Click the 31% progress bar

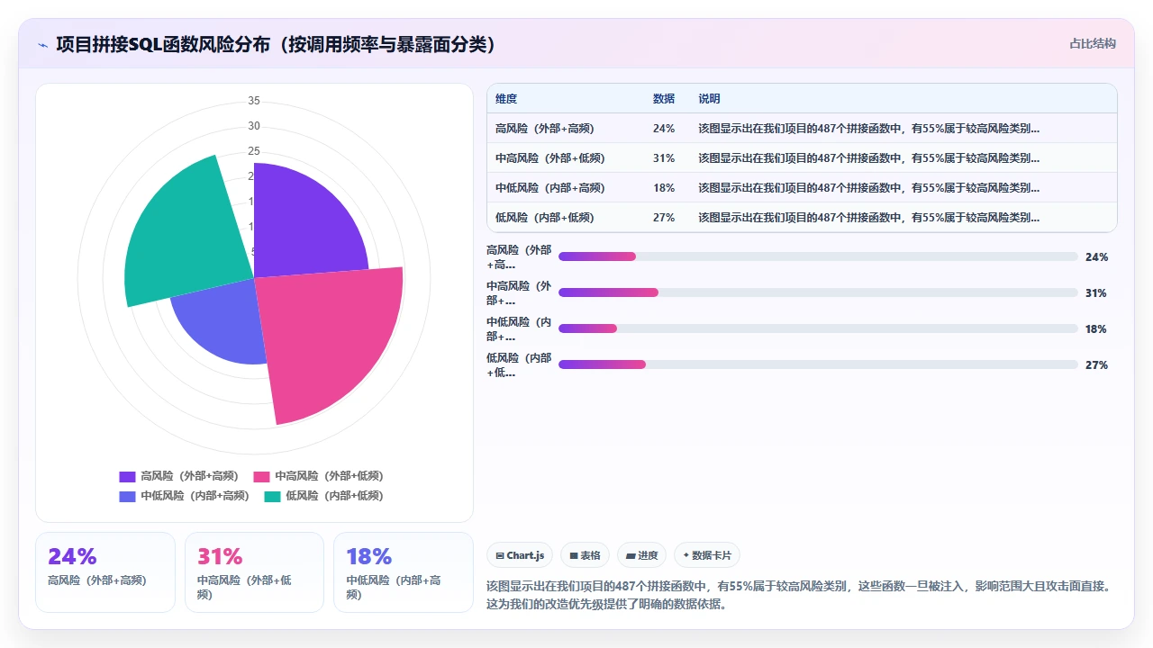click(818, 292)
